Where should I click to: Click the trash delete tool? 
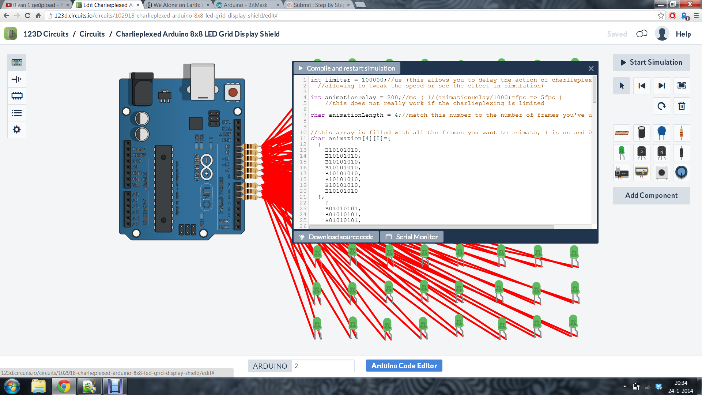(682, 106)
